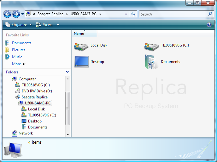Screen dimensions: 217x162
Task: Click the Back navigation arrow
Action: point(7,14)
